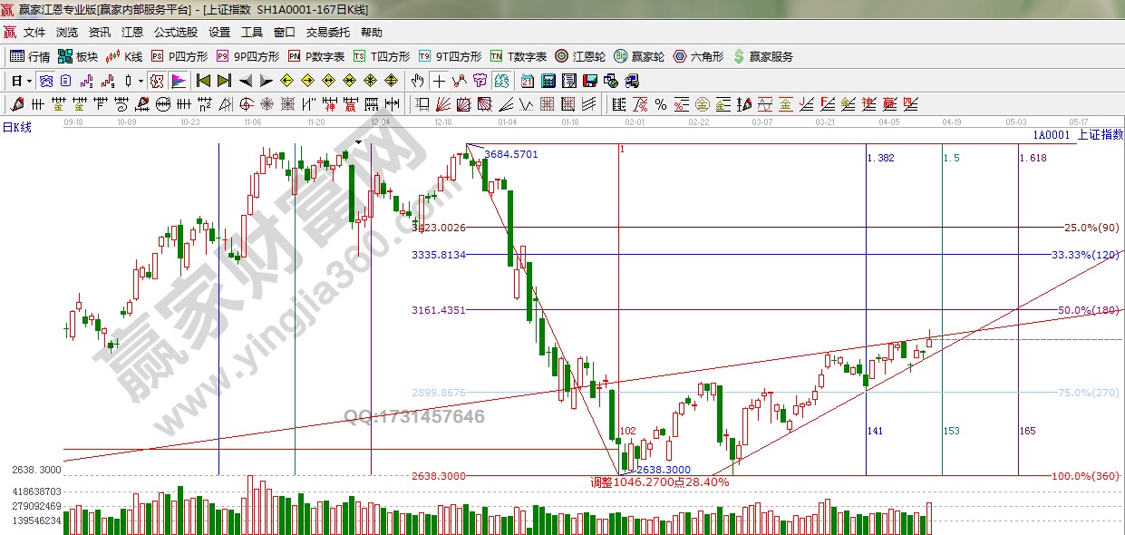Open the 交易委托 menu
The image size is (1125, 535).
point(327,32)
